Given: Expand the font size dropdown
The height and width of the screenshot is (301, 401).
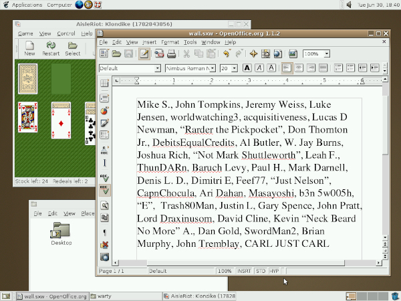Looking at the screenshot, I should point(235,68).
